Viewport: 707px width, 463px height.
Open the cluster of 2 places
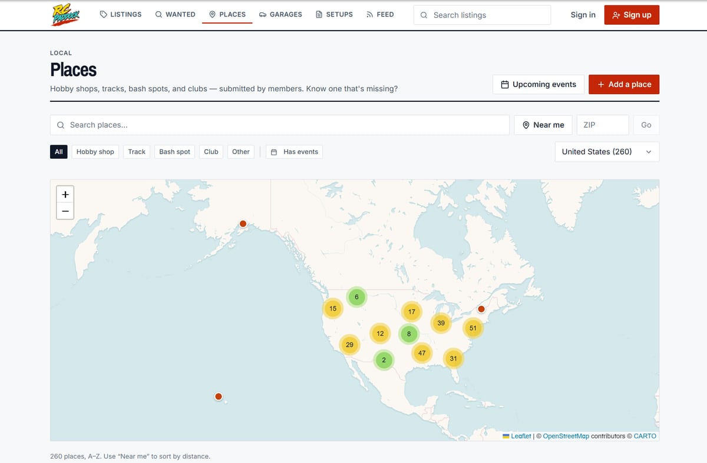click(384, 359)
